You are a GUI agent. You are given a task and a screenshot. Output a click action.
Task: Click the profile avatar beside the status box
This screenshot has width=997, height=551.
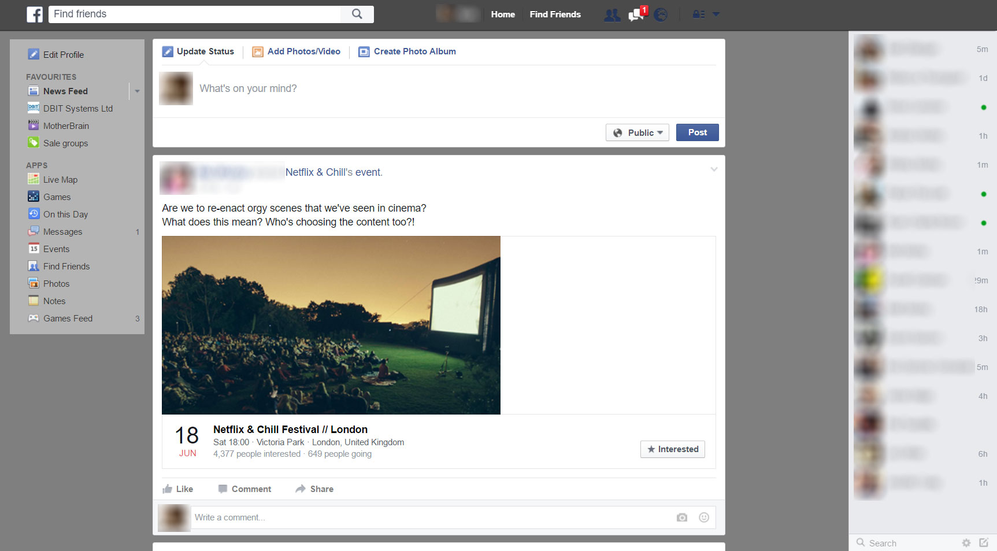pos(176,88)
